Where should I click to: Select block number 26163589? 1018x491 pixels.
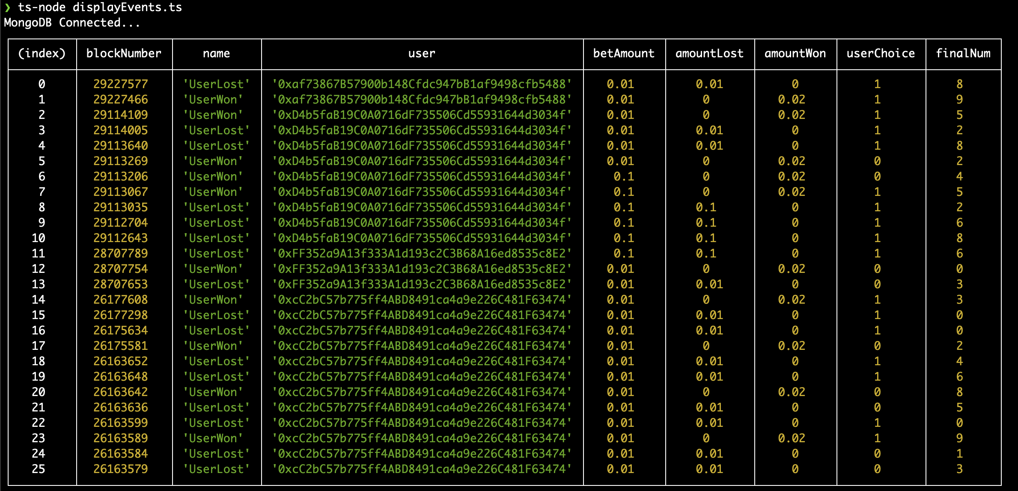[x=121, y=438]
